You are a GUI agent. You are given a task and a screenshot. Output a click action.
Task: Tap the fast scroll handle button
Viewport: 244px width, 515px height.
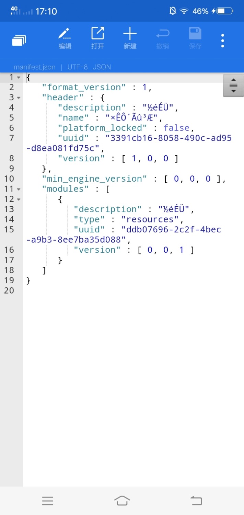[233, 85]
